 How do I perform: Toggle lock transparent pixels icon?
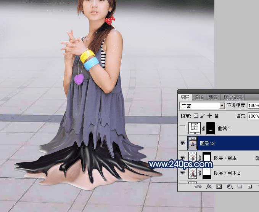196,116
